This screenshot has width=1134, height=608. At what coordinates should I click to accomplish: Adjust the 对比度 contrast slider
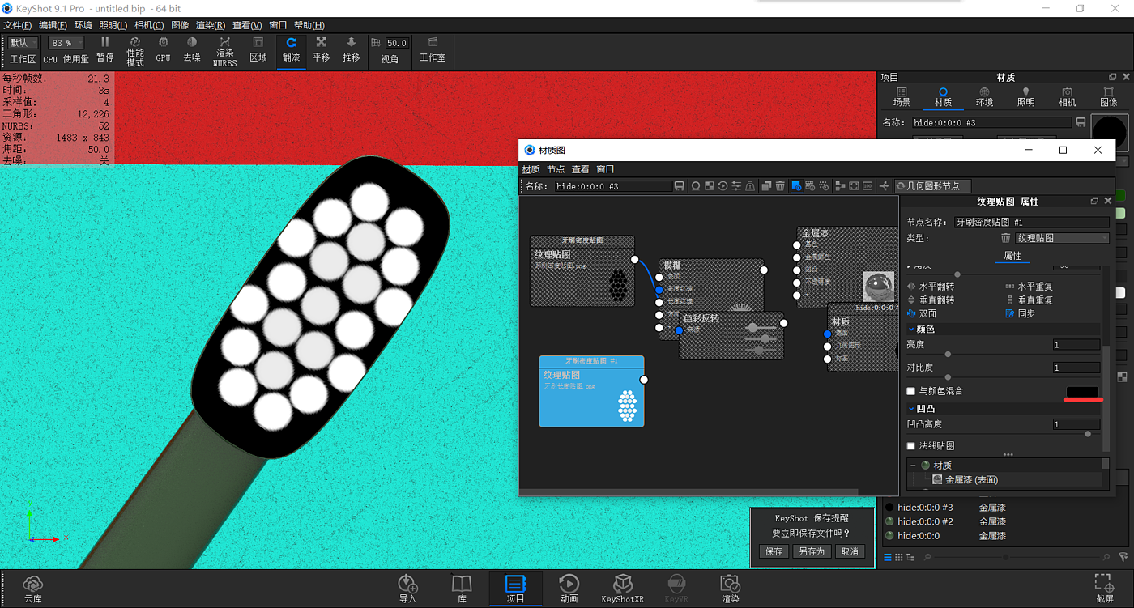949,377
